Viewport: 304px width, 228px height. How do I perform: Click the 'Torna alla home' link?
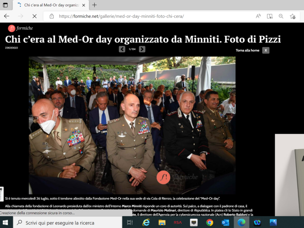[x=247, y=50]
